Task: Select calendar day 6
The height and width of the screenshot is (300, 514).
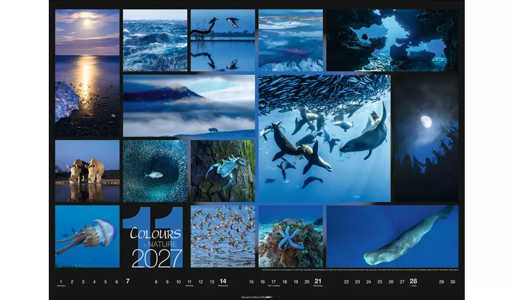Action: pyautogui.click(x=117, y=282)
